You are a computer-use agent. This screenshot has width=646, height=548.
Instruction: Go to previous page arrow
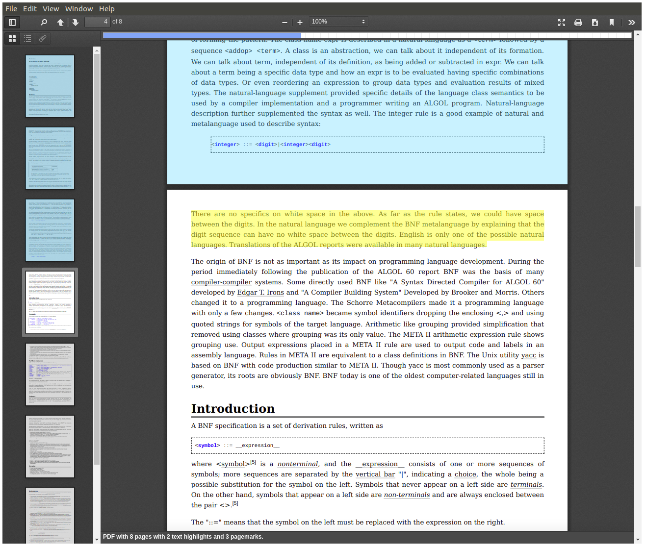(60, 22)
